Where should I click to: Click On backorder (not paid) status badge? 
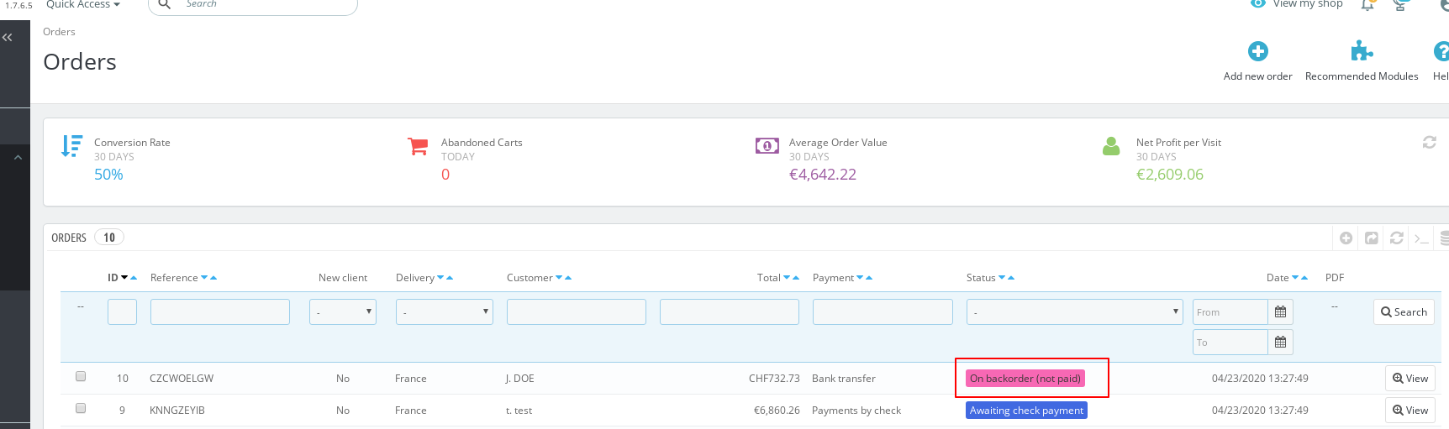tap(1025, 379)
